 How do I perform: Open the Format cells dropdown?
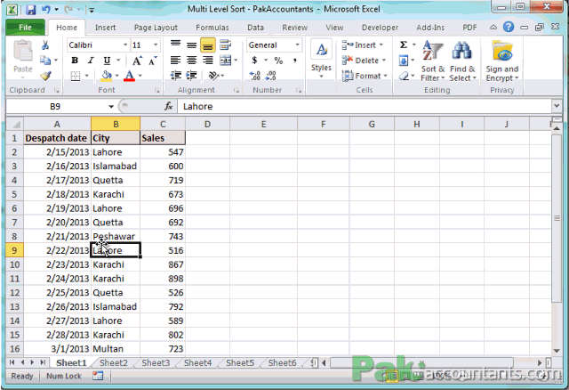point(365,76)
